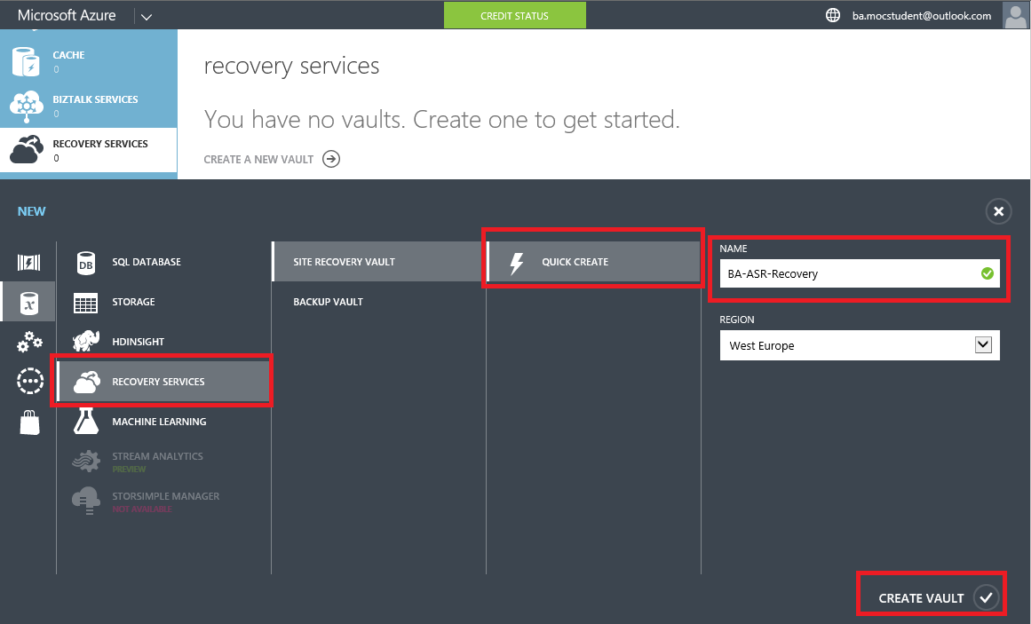The width and height of the screenshot is (1031, 624).
Task: Click the STORSIMPLE MANAGER item
Action: 163,502
